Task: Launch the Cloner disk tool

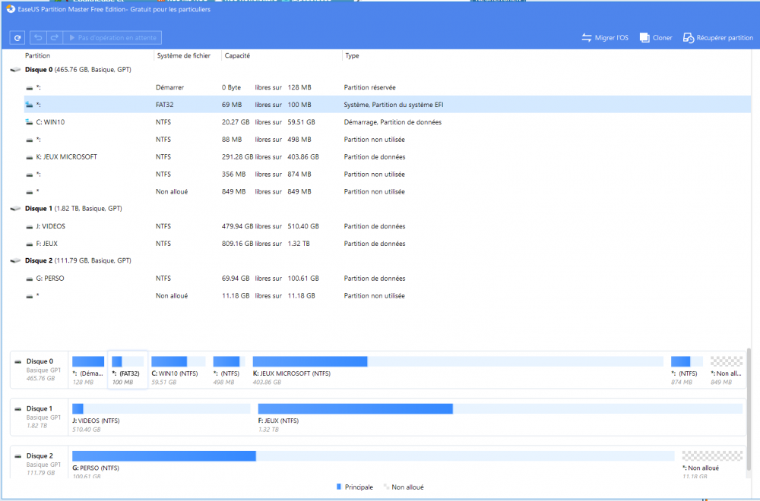Action: (x=656, y=37)
